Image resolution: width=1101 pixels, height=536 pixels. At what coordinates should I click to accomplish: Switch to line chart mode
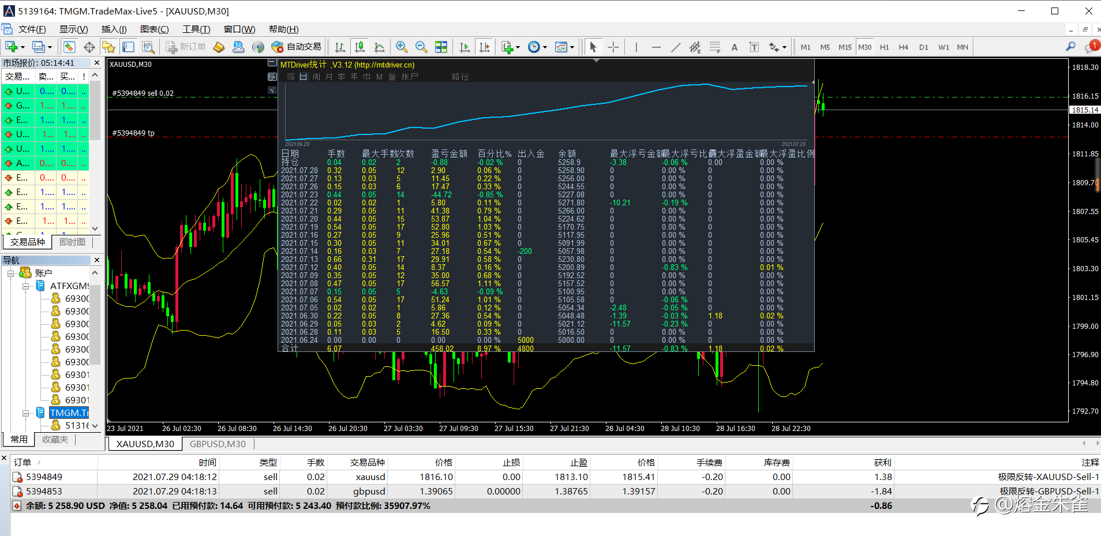click(x=379, y=47)
